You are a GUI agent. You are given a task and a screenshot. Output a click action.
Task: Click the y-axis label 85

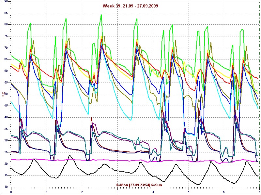tap(6, 13)
